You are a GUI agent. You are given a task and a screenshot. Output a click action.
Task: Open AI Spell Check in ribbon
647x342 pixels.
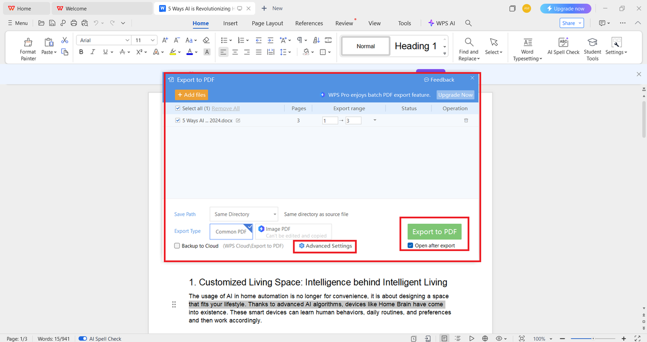(563, 46)
